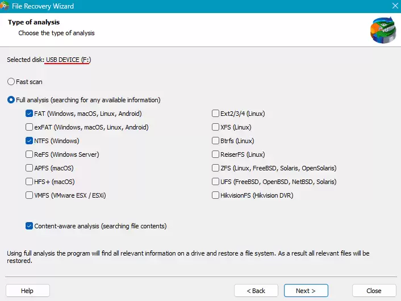The height and width of the screenshot is (301, 401).
Task: Select the Full analysis radio option
Action: click(11, 100)
